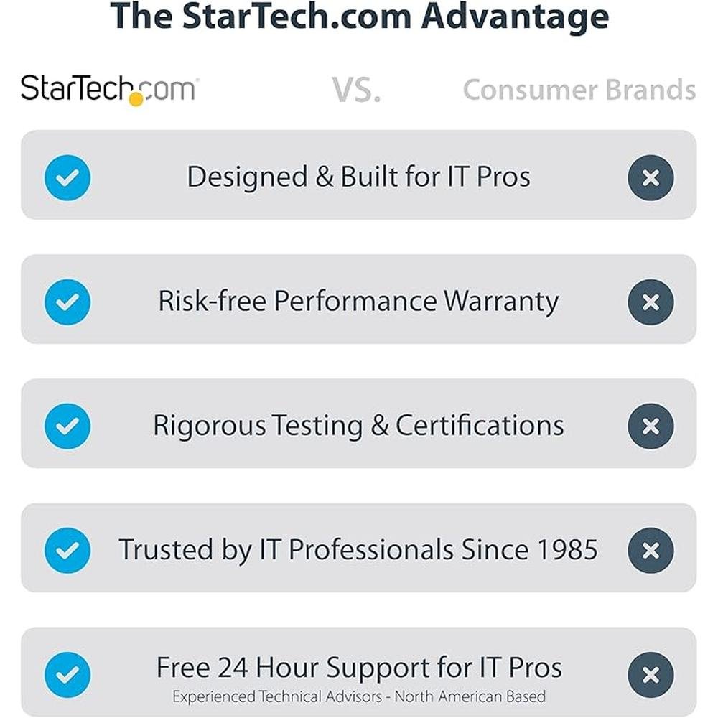The height and width of the screenshot is (718, 718).
Task: Click the blue checkmark beside Risk-free Performance Warranty
Action: click(67, 302)
